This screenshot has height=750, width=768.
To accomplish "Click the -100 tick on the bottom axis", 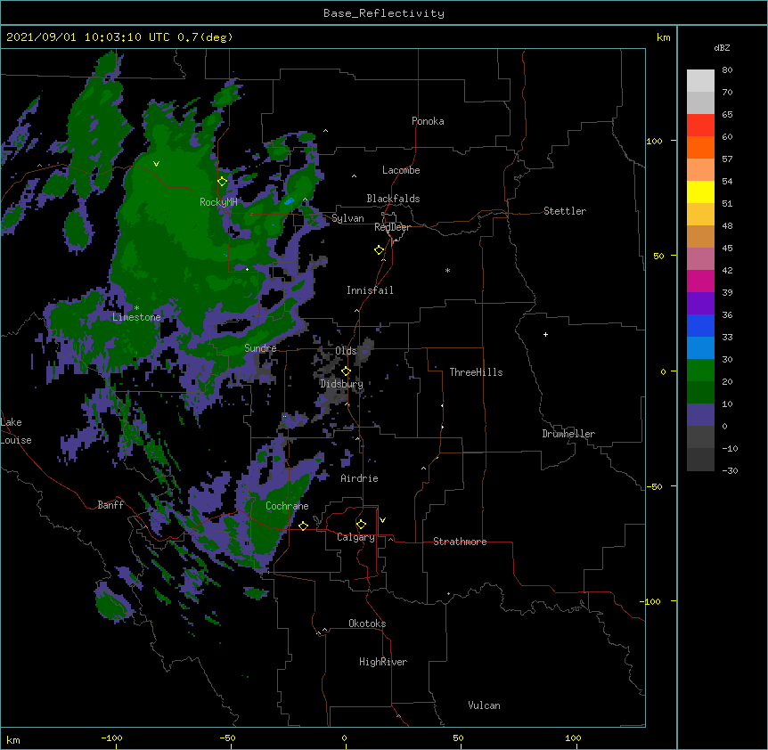I will click(x=111, y=738).
